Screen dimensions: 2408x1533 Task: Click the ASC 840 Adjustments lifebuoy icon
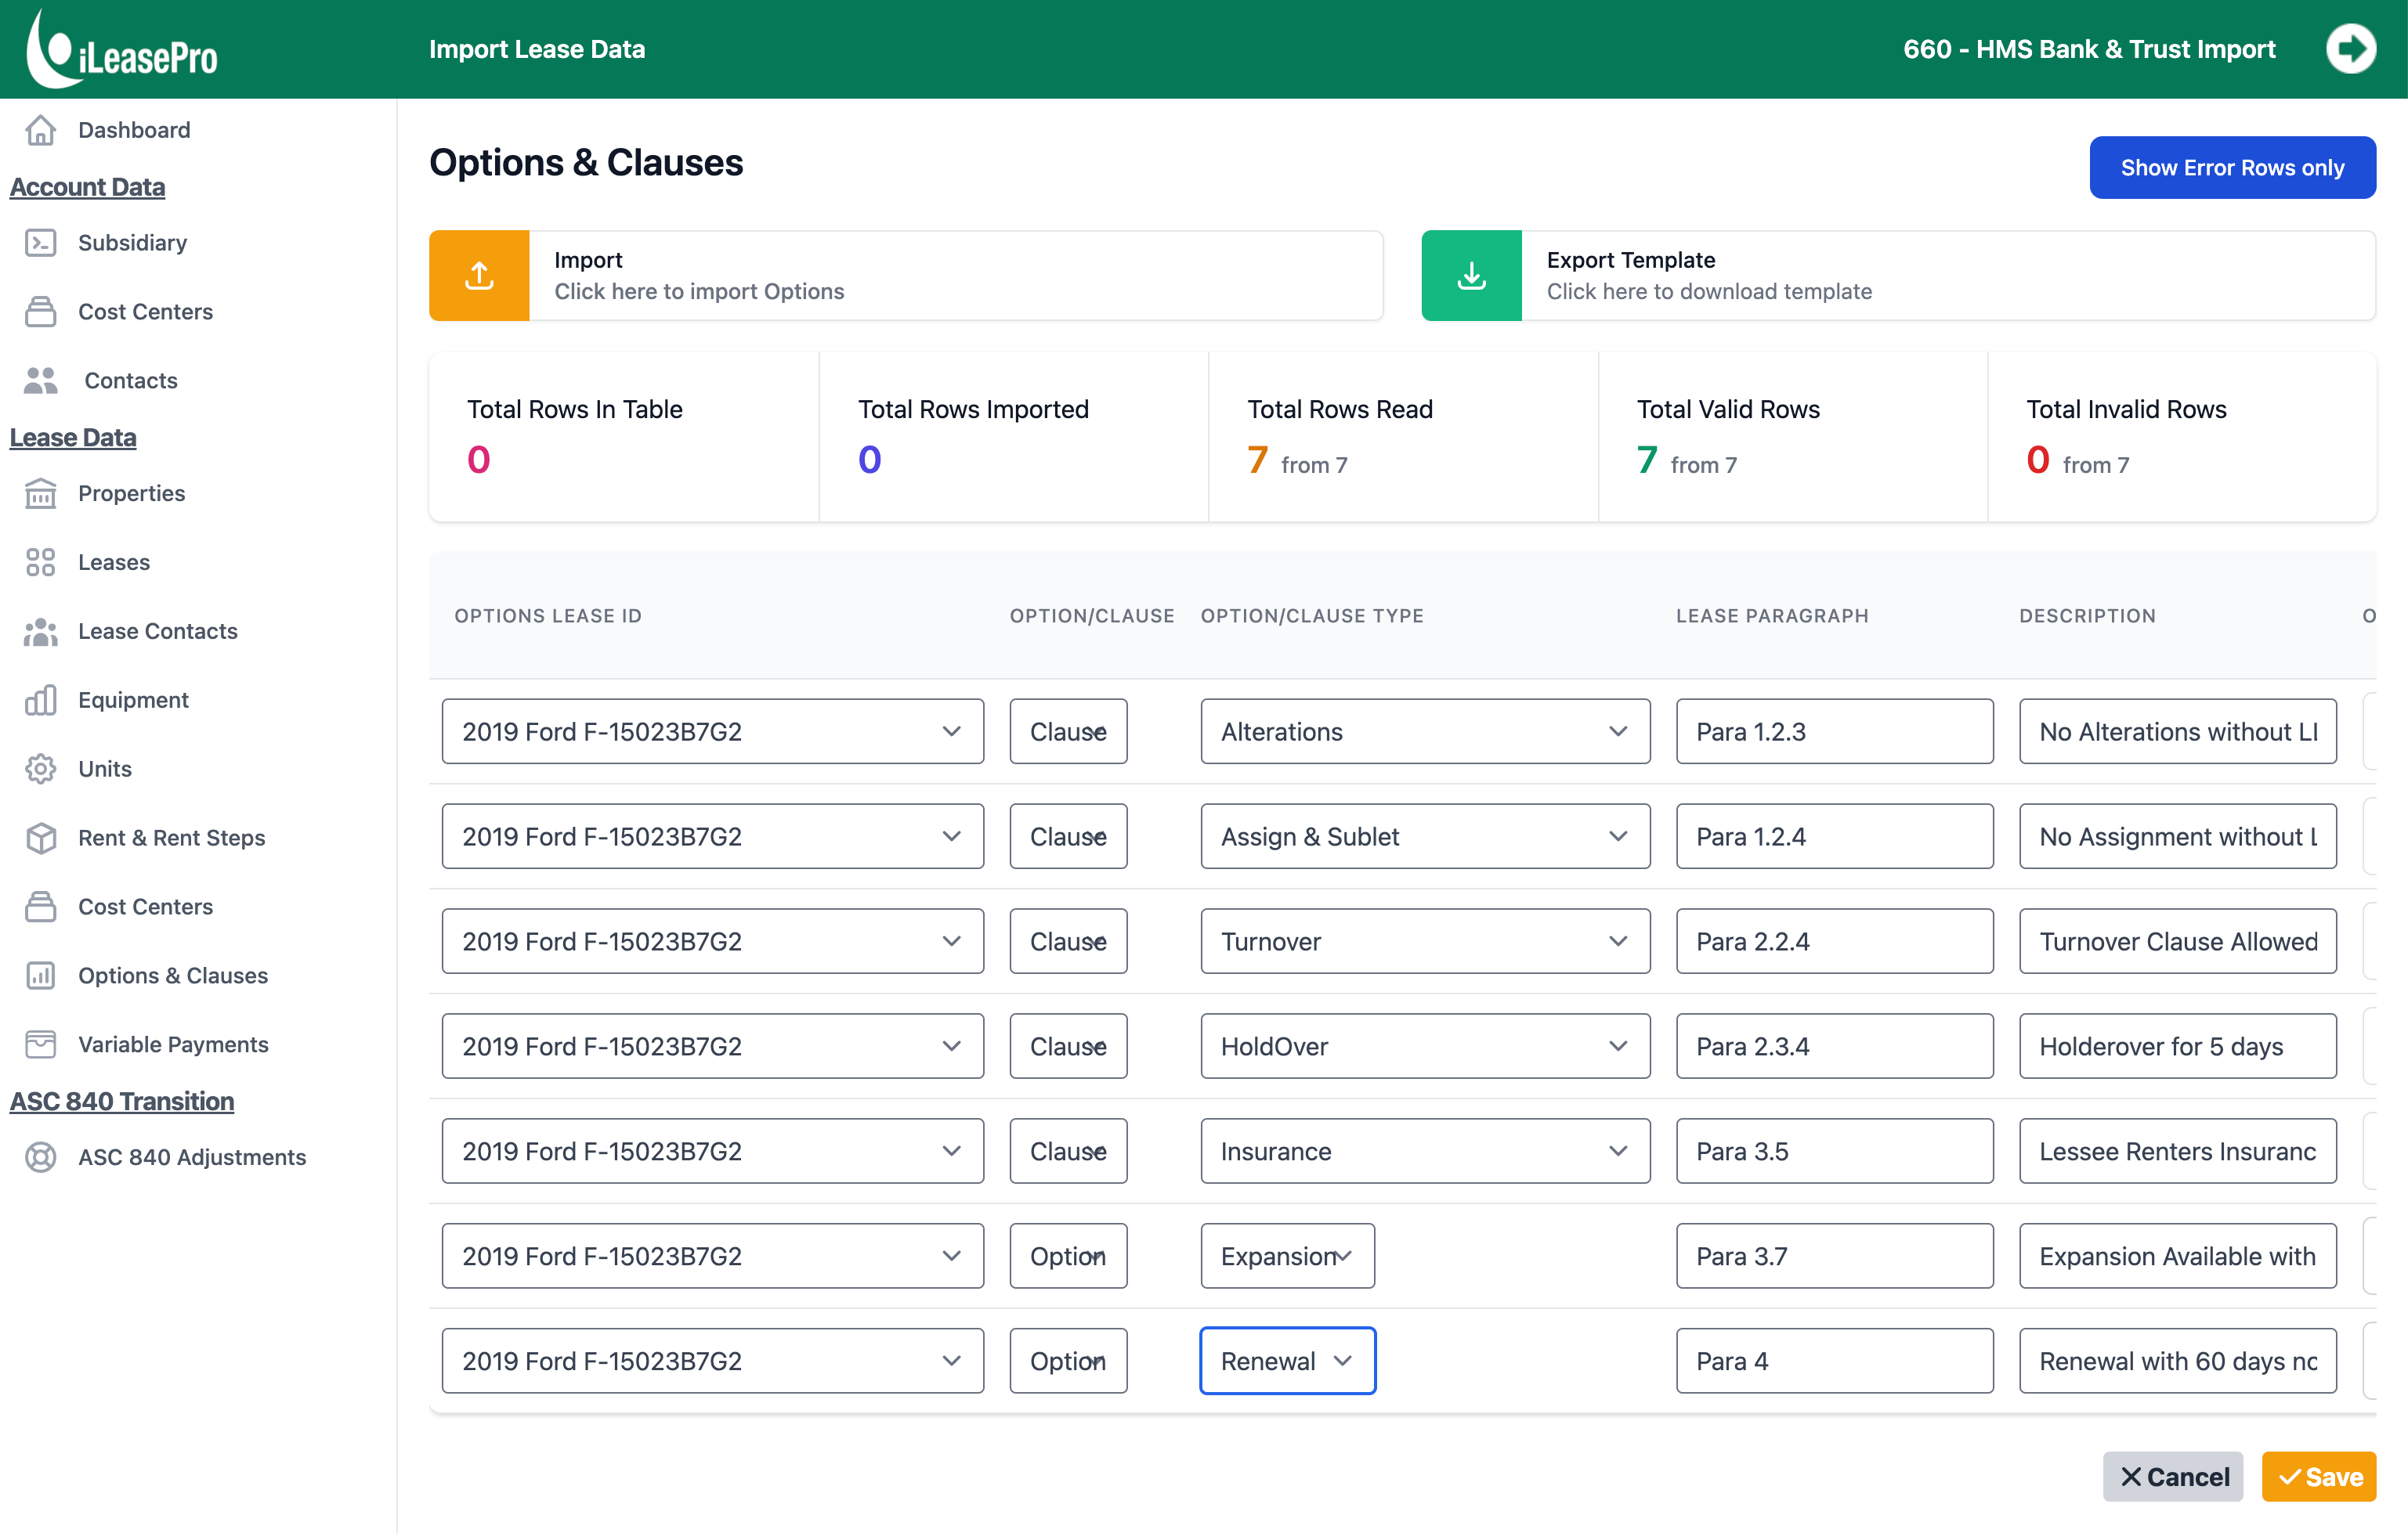pyautogui.click(x=41, y=1157)
